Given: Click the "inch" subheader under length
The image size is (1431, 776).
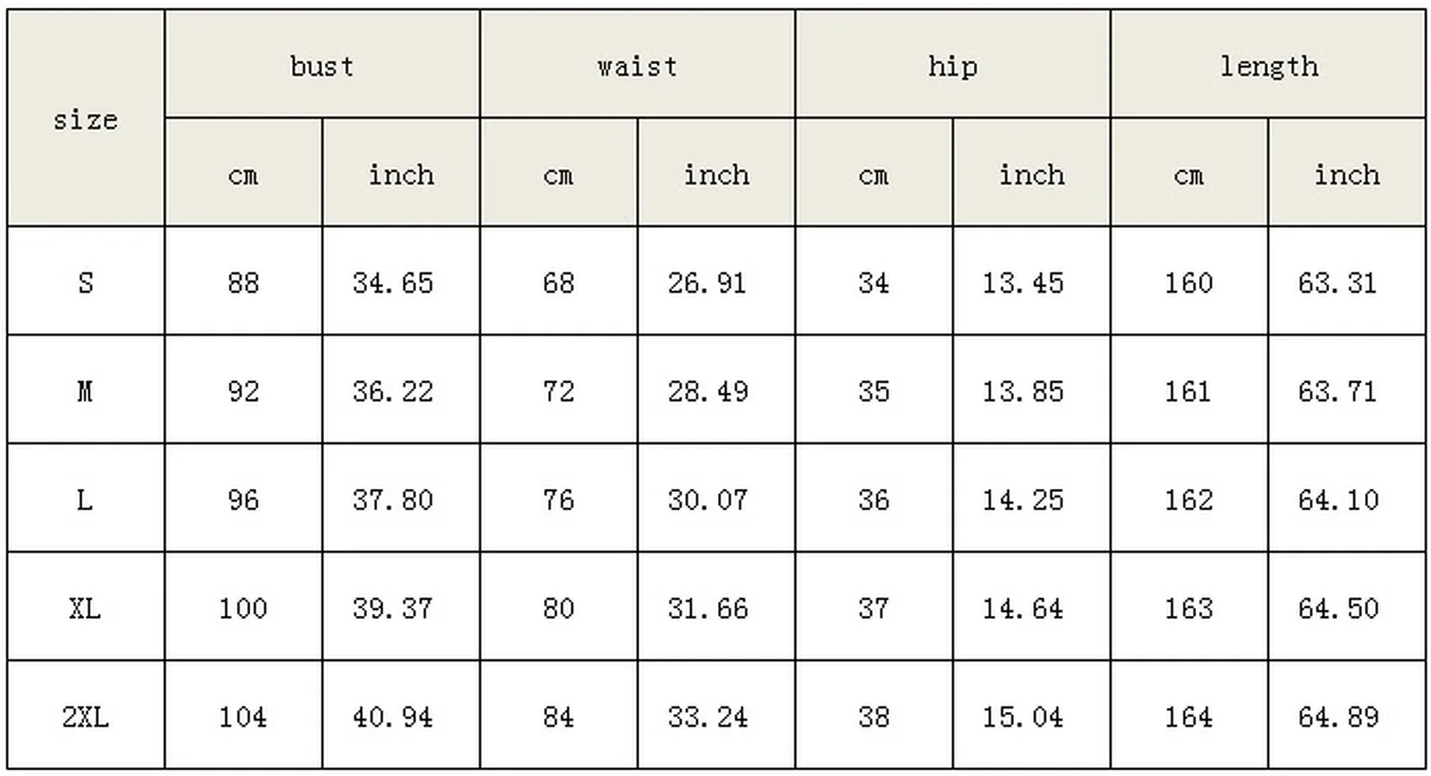Looking at the screenshot, I should pyautogui.click(x=1347, y=175).
